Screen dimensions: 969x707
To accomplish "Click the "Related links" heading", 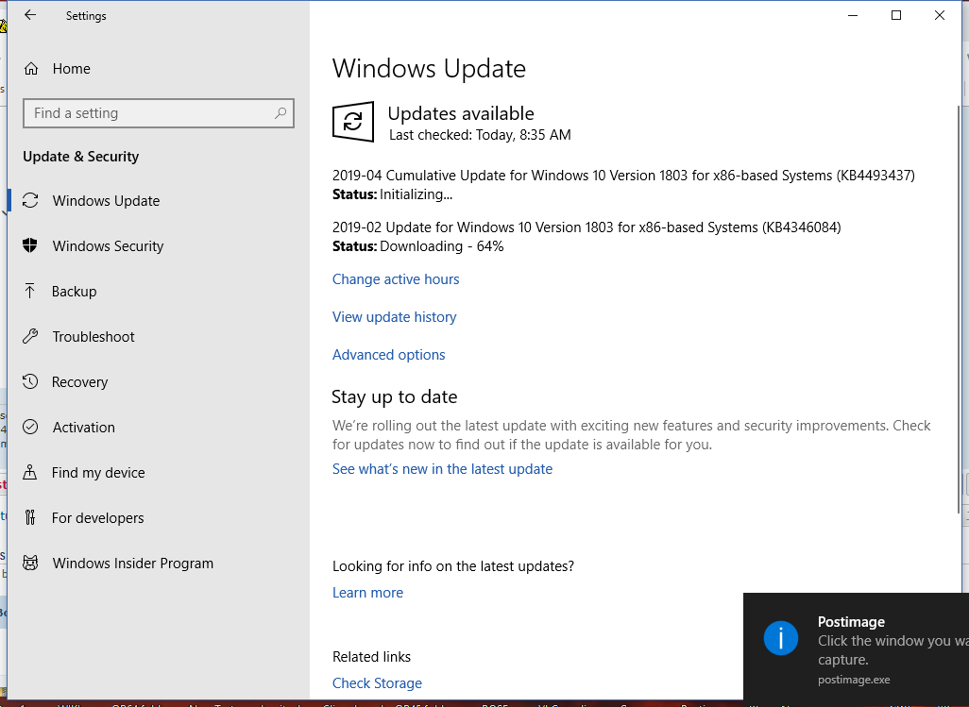I will point(371,656).
